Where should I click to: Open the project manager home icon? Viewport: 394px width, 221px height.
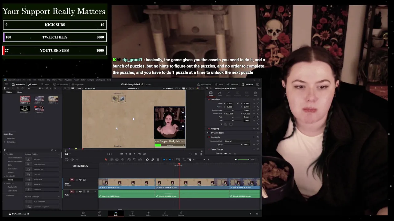point(250,214)
